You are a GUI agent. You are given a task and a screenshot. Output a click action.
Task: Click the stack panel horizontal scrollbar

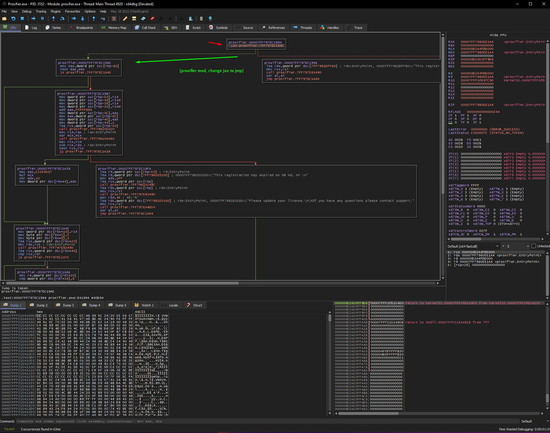click(x=440, y=414)
